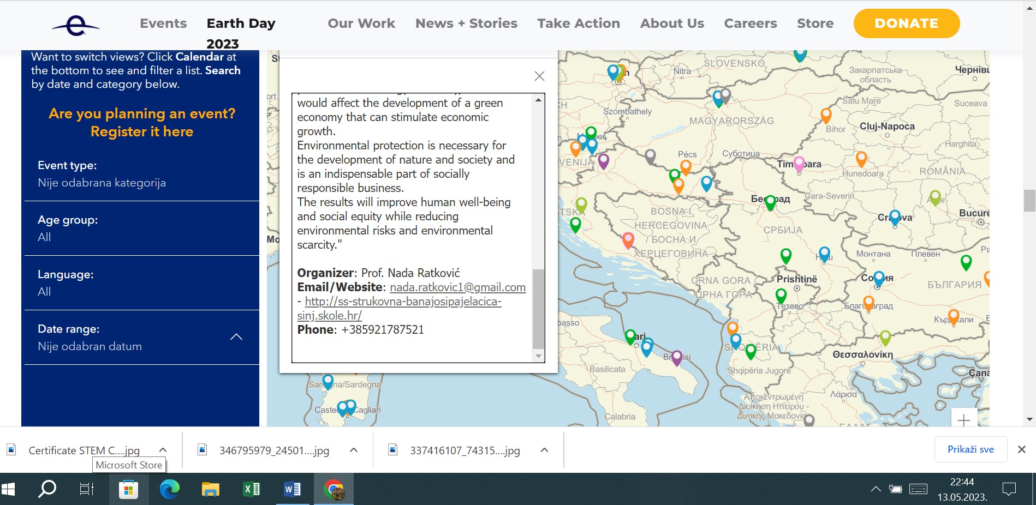Visit the Careers page
This screenshot has width=1036, height=505.
[x=751, y=23]
